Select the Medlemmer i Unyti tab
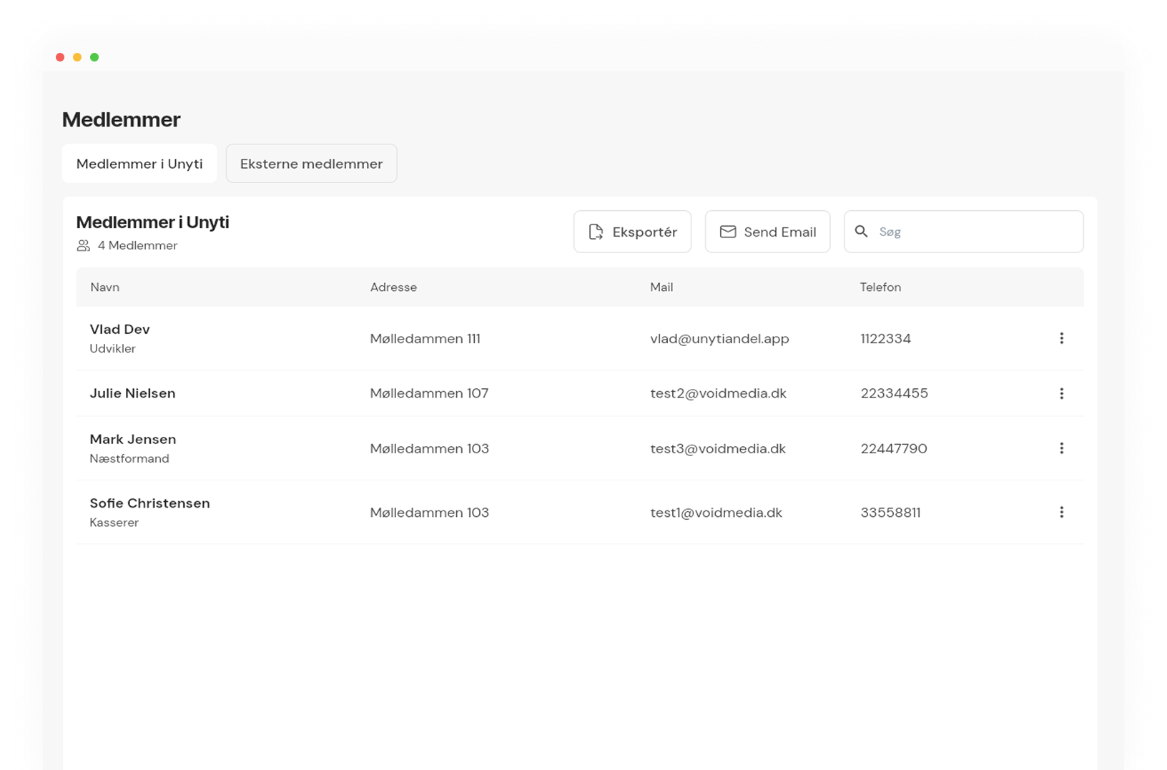Image resolution: width=1167 pixels, height=770 pixels. 139,164
